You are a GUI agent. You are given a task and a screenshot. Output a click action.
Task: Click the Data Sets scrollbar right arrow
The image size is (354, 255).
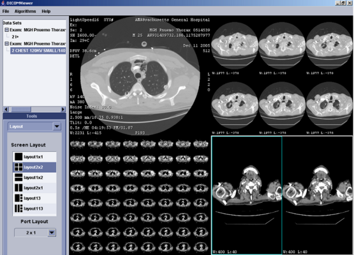click(x=63, y=110)
